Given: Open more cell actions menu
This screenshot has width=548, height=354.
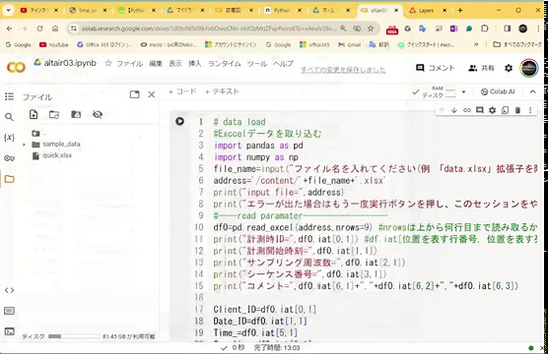Looking at the screenshot, I should coord(530,110).
